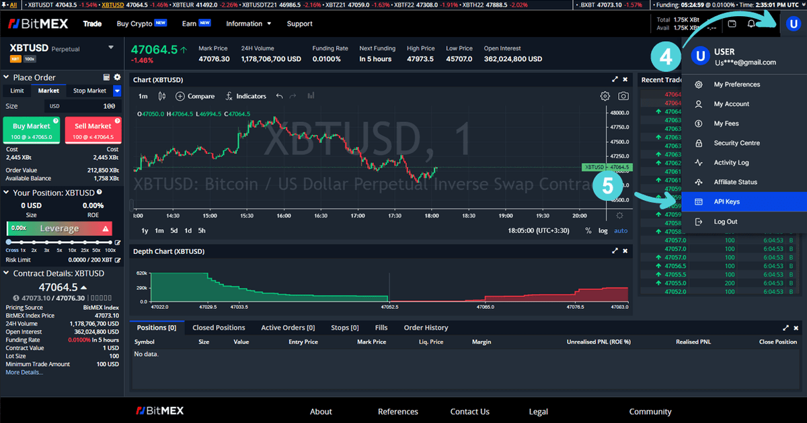Screen dimensions: 807x423
Task: Open the Information dropdown menu
Action: pyautogui.click(x=248, y=23)
